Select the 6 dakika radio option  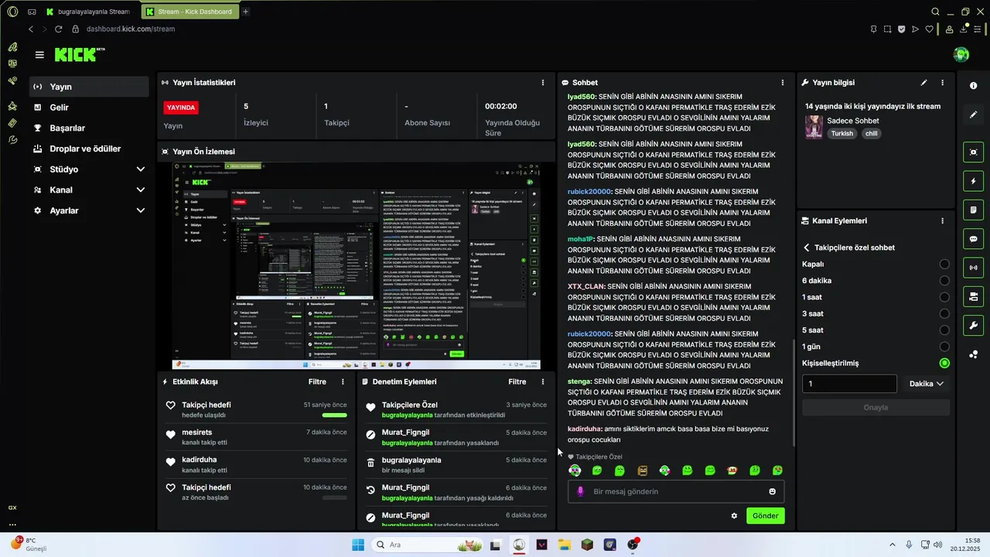tap(944, 281)
